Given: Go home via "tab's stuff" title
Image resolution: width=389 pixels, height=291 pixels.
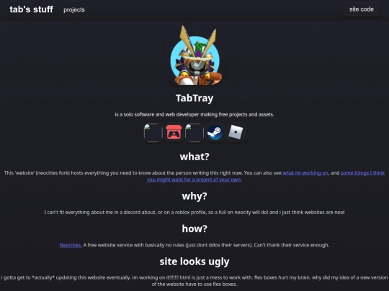Looking at the screenshot, I should coord(31,9).
